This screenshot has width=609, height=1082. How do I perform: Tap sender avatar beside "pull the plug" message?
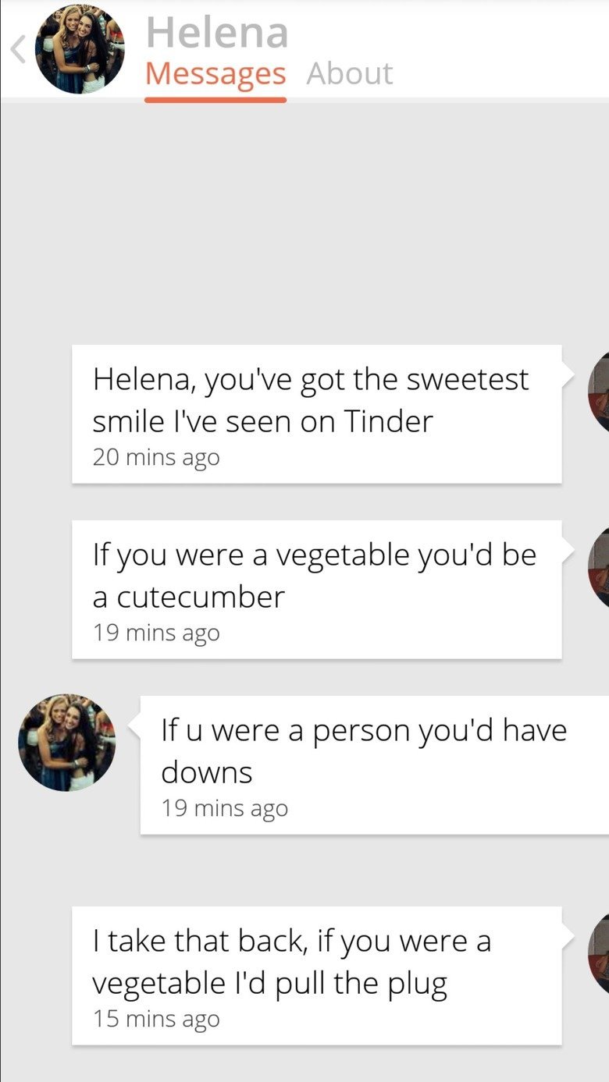599,953
